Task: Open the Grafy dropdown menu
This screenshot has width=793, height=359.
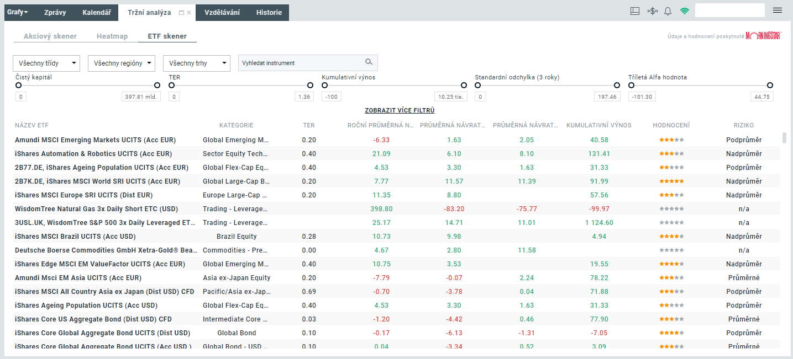Action: pyautogui.click(x=18, y=12)
